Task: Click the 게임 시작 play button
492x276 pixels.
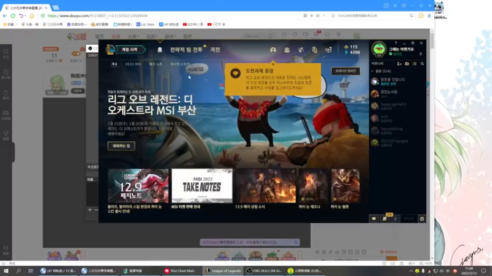Action: tap(131, 50)
